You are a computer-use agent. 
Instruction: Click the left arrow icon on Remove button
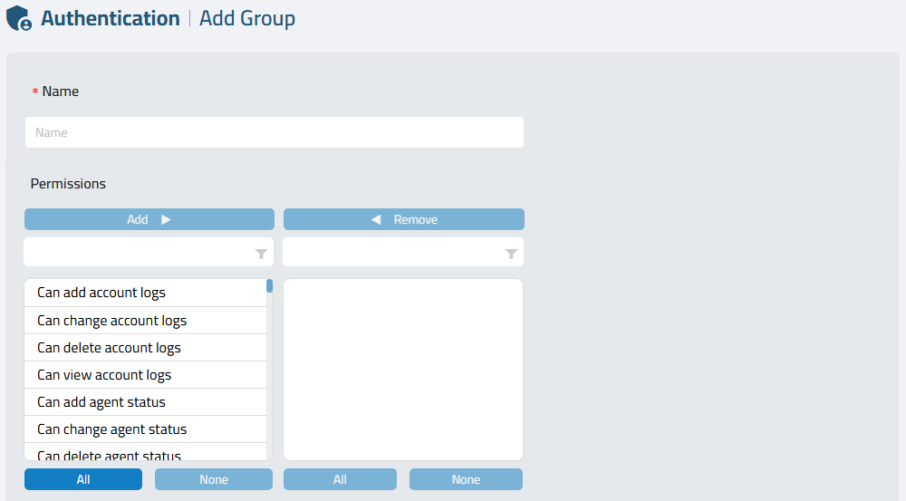click(376, 219)
